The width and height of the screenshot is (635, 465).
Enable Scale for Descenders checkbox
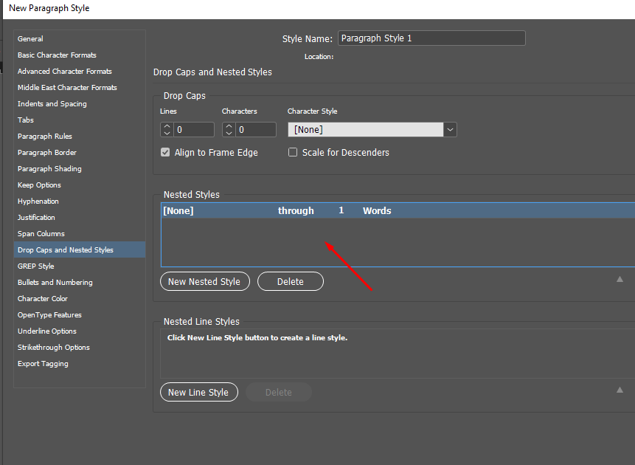point(293,153)
